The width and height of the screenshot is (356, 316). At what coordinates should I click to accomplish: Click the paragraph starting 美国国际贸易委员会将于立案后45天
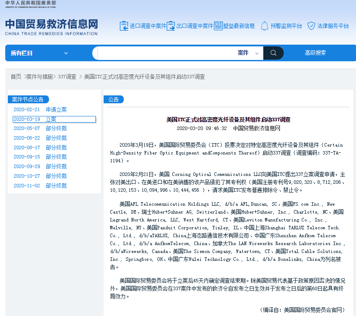pyautogui.click(x=227, y=288)
